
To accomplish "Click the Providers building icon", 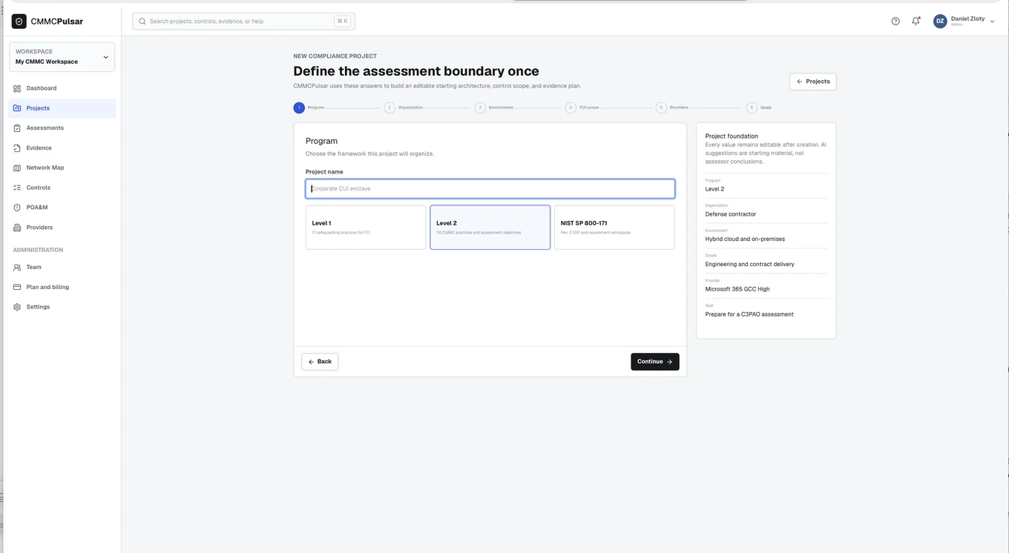I will (x=17, y=228).
